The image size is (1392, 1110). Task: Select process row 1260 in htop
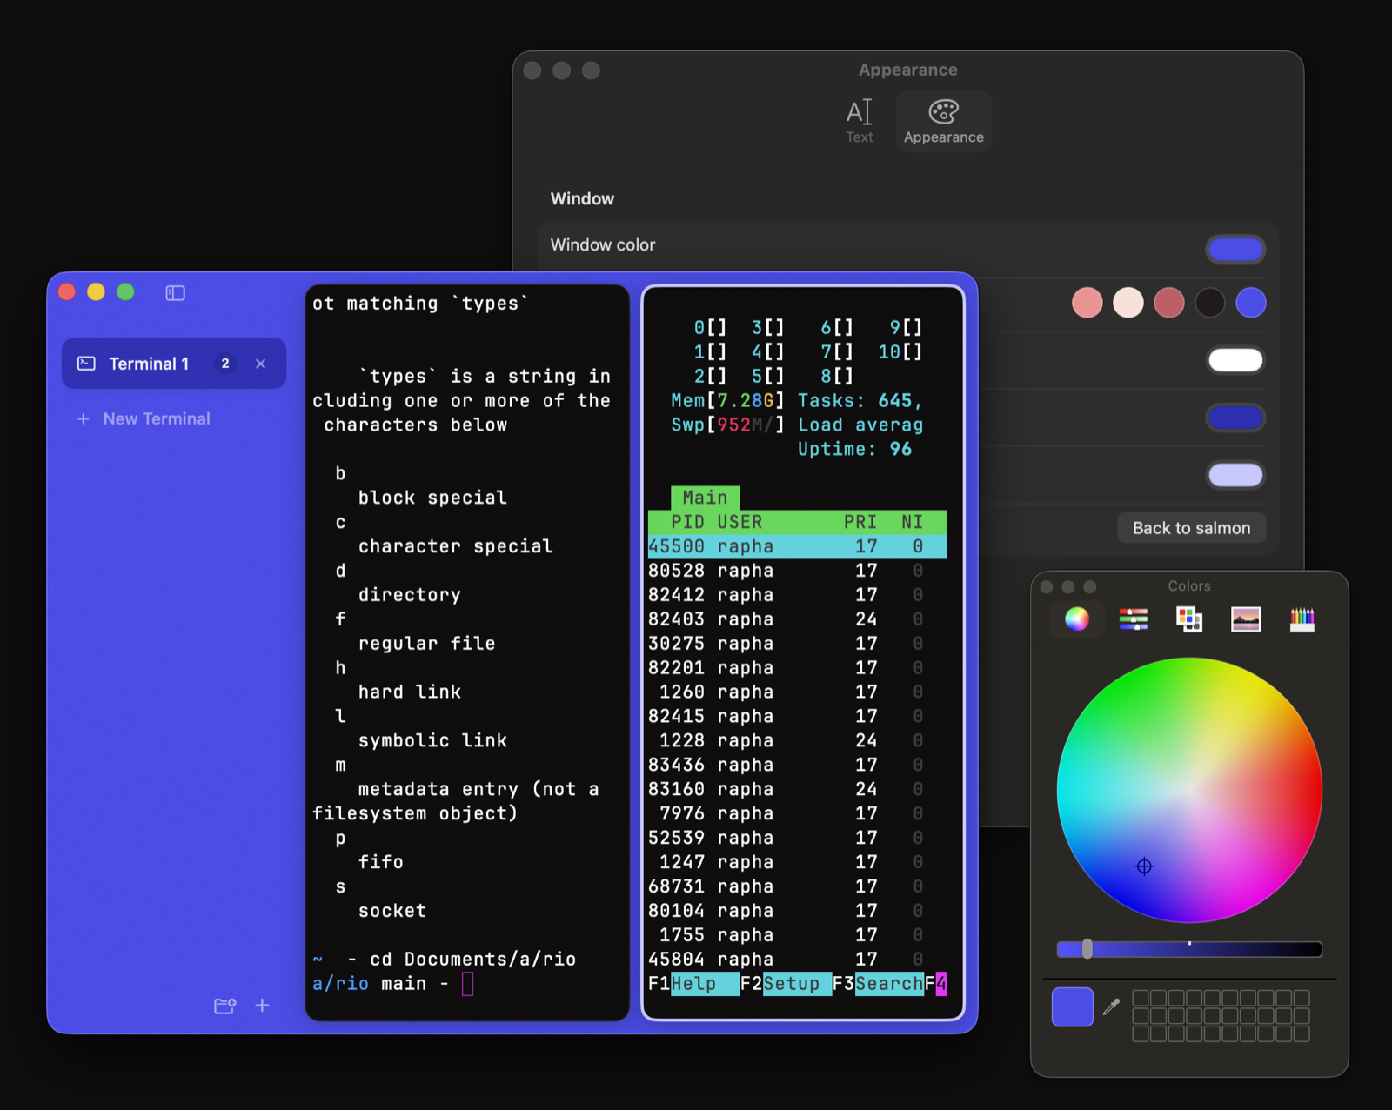pyautogui.click(x=798, y=692)
